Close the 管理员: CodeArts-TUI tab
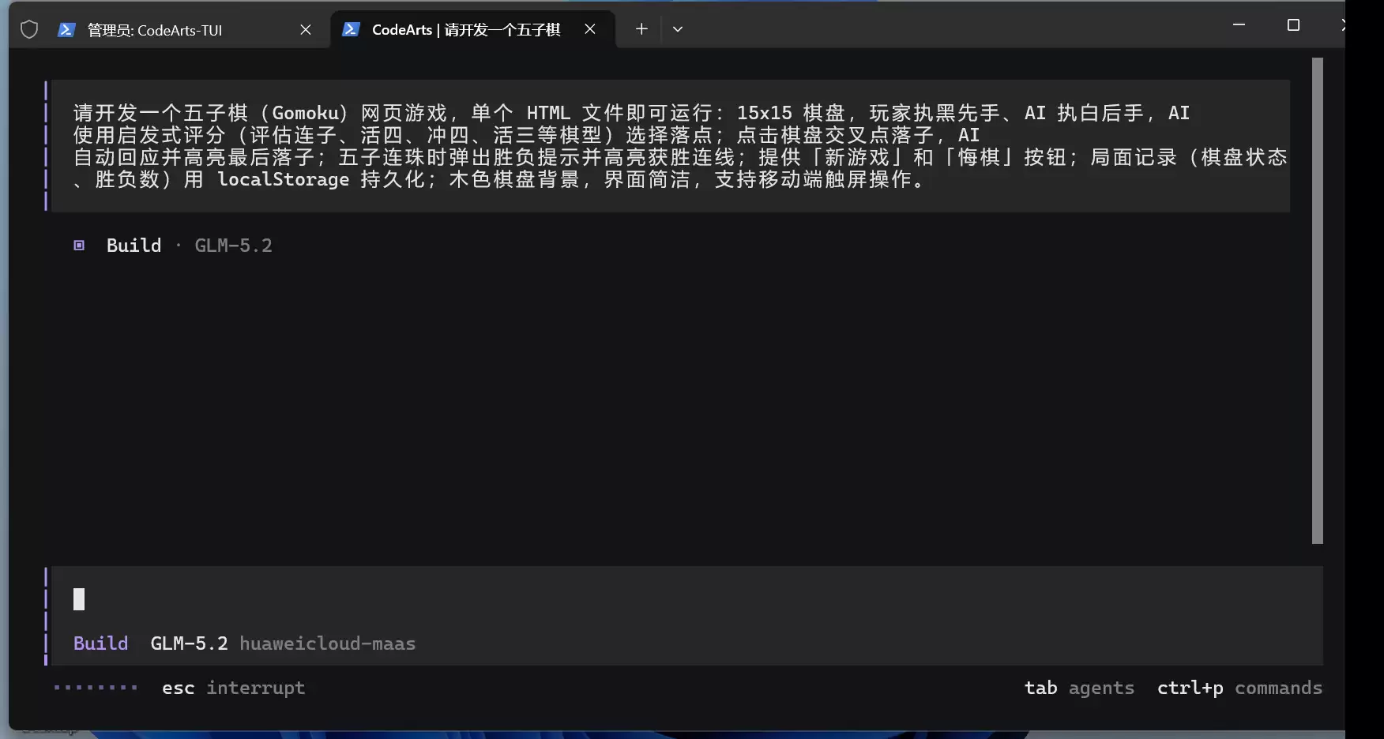This screenshot has height=739, width=1384. [x=306, y=30]
